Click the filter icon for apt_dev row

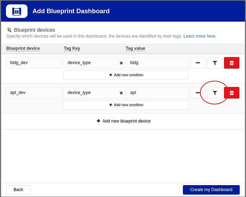point(214,93)
